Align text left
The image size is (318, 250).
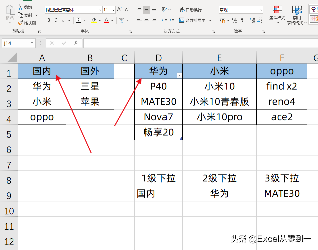pos(139,20)
